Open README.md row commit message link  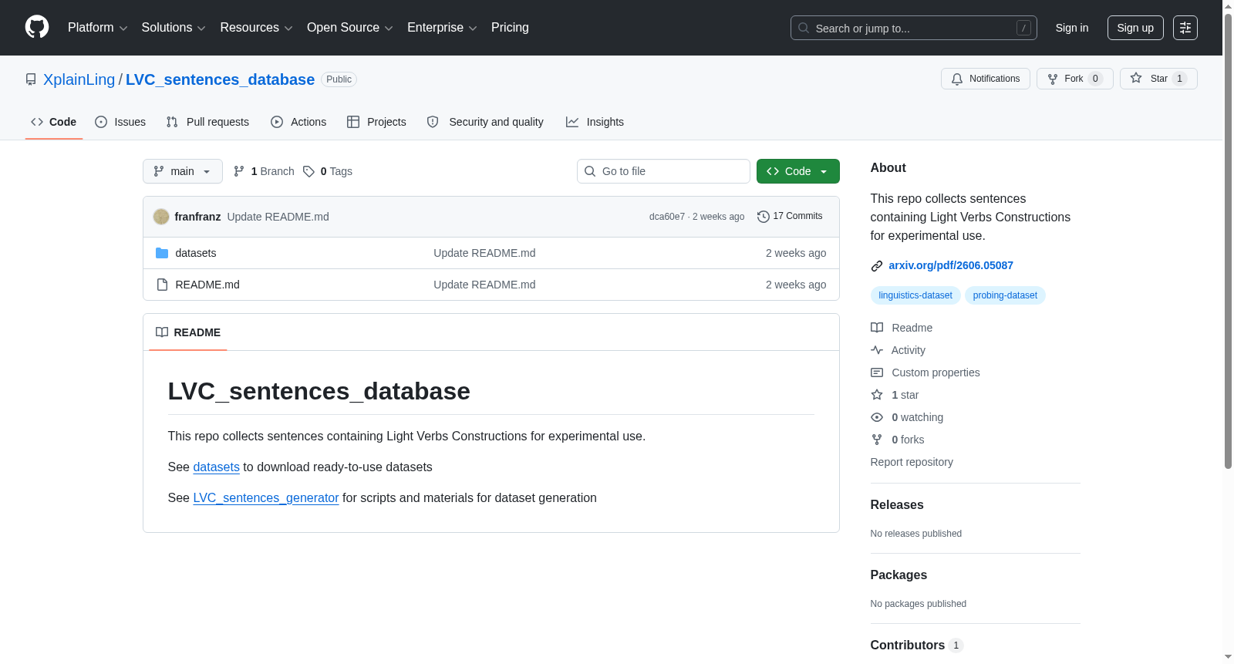tap(484, 285)
